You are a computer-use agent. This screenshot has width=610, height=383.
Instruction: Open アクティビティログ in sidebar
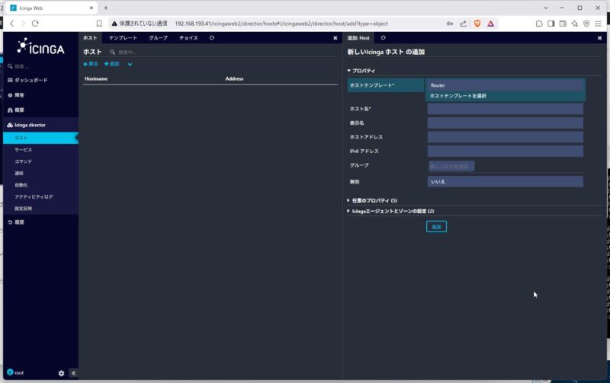click(x=34, y=197)
